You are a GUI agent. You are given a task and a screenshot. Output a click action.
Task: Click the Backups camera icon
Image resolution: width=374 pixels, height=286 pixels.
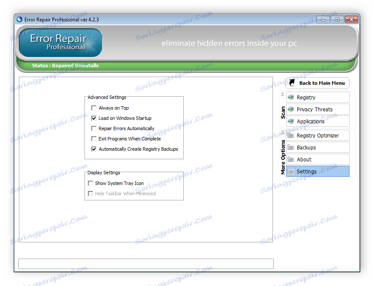coord(291,147)
